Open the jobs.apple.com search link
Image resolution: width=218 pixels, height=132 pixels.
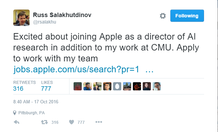pyautogui.click(x=76, y=69)
